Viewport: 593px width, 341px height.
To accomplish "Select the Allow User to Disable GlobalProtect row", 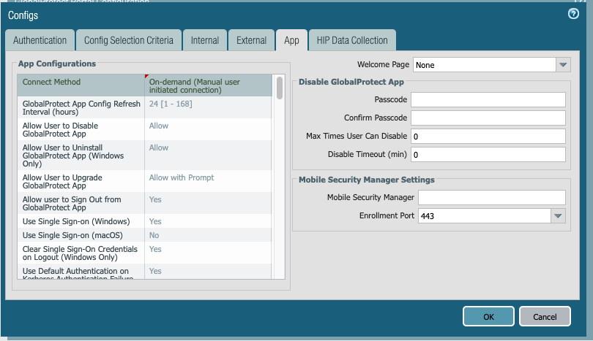I will click(81, 129).
